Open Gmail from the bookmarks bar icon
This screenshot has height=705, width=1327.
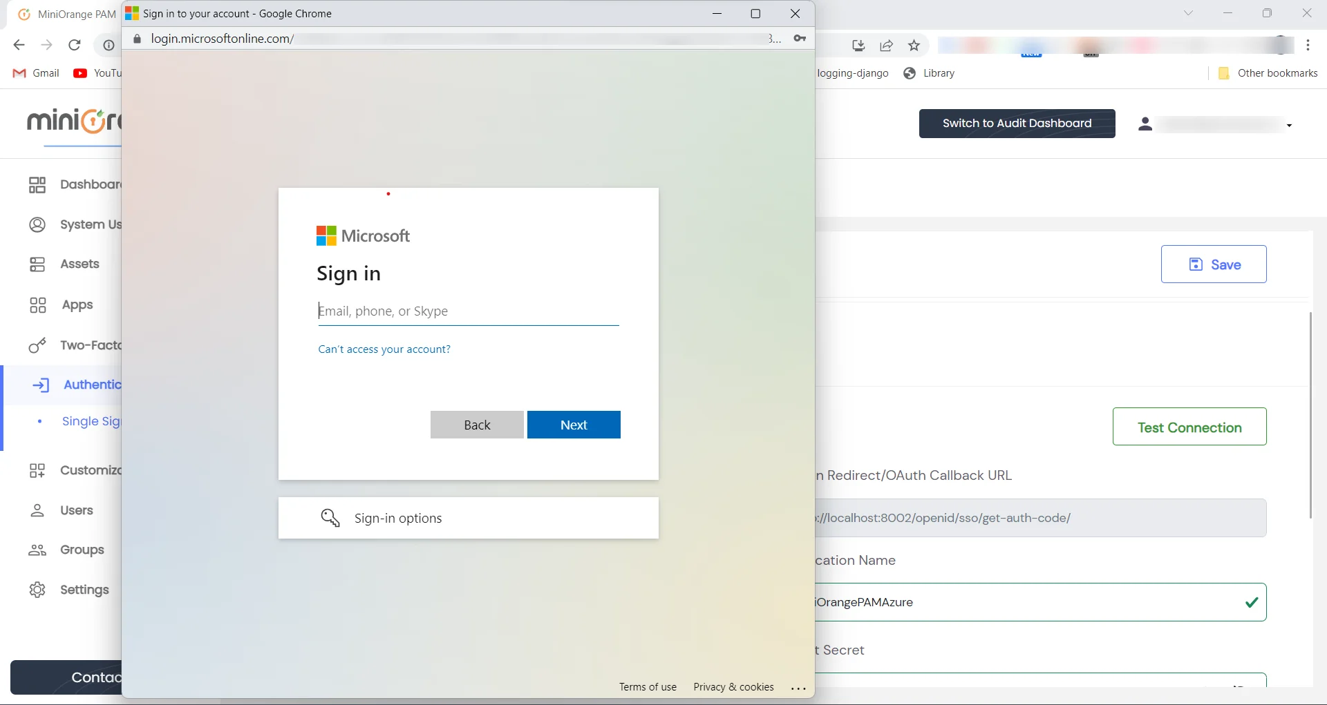(20, 73)
